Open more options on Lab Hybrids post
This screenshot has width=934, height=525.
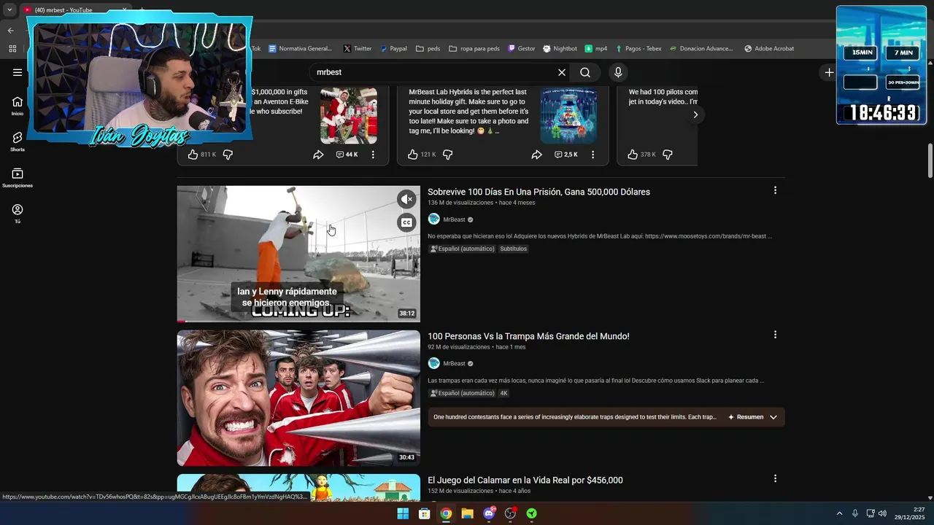coord(593,155)
